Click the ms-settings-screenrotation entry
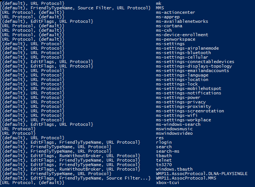The height and width of the screenshot is (187, 255). point(190,111)
